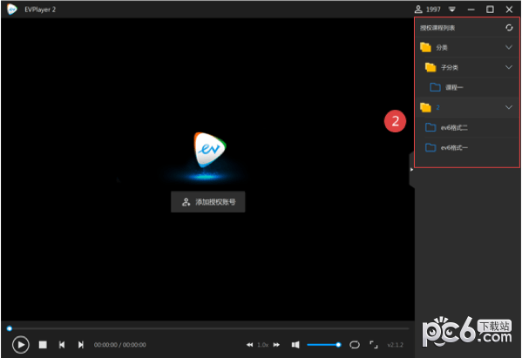The width and height of the screenshot is (522, 358).
Task: Click the EVPlayer logo in title bar
Action: click(x=12, y=10)
